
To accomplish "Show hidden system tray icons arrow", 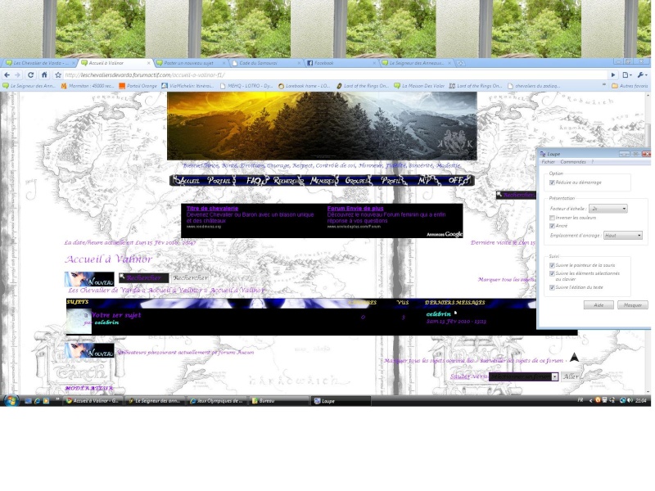I will [590, 400].
